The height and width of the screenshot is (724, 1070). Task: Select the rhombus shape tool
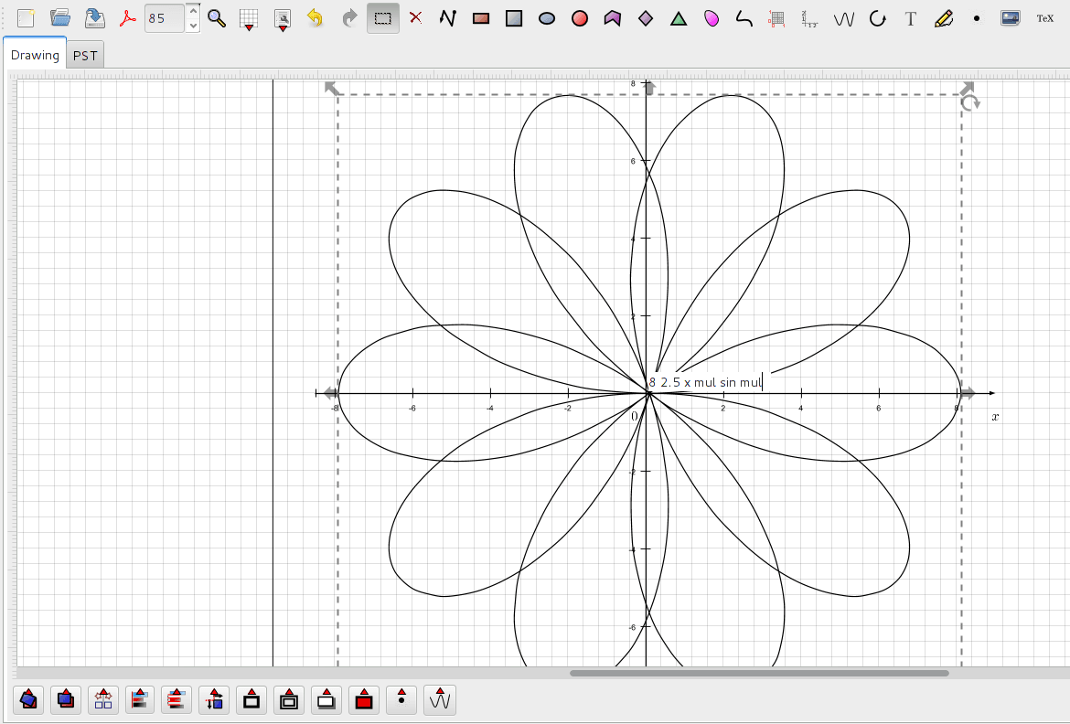(x=646, y=18)
